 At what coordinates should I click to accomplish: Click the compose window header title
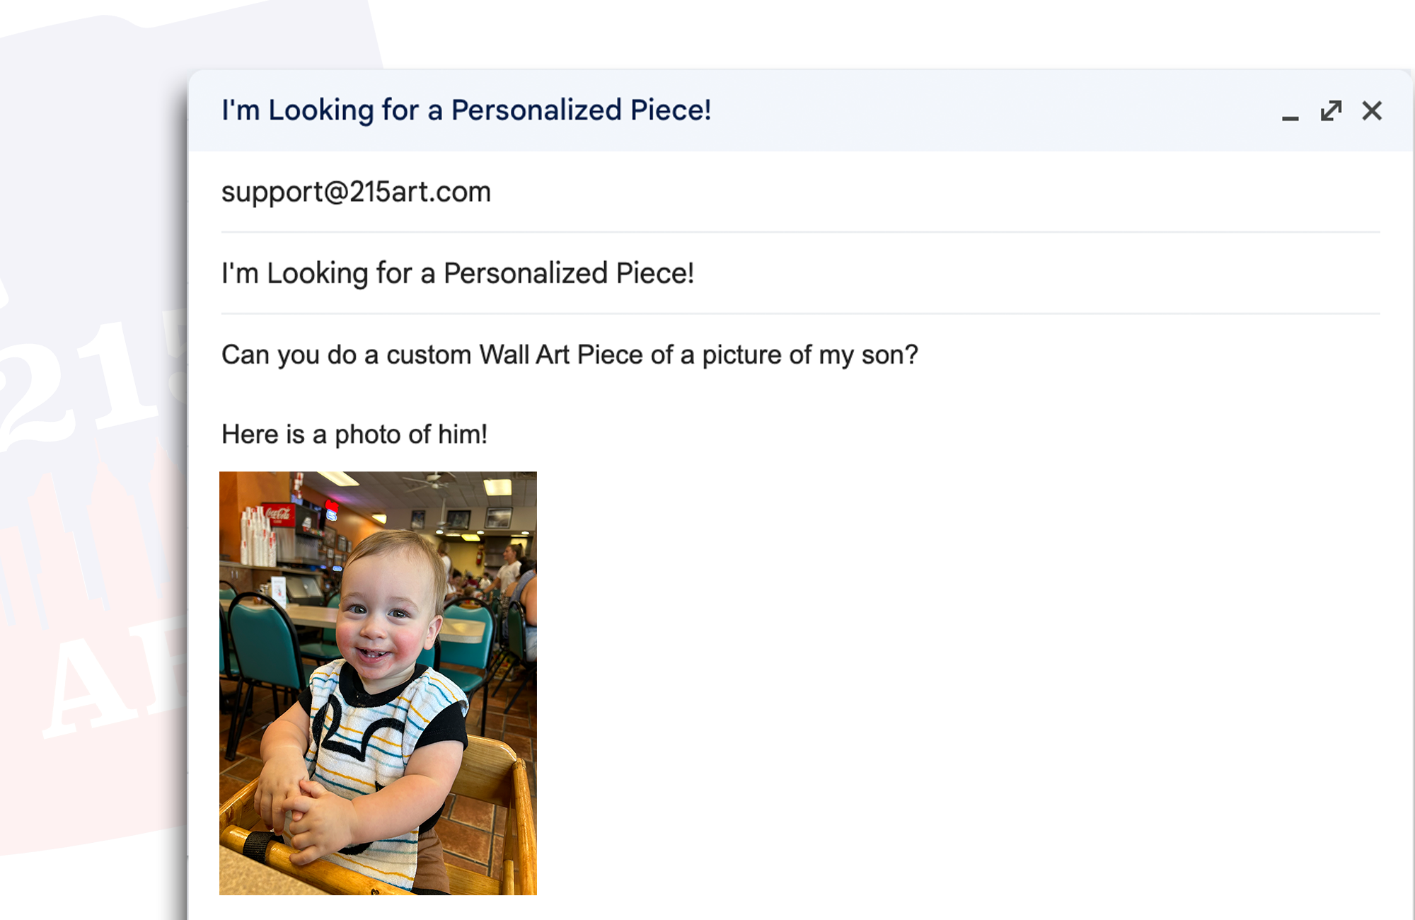[466, 110]
